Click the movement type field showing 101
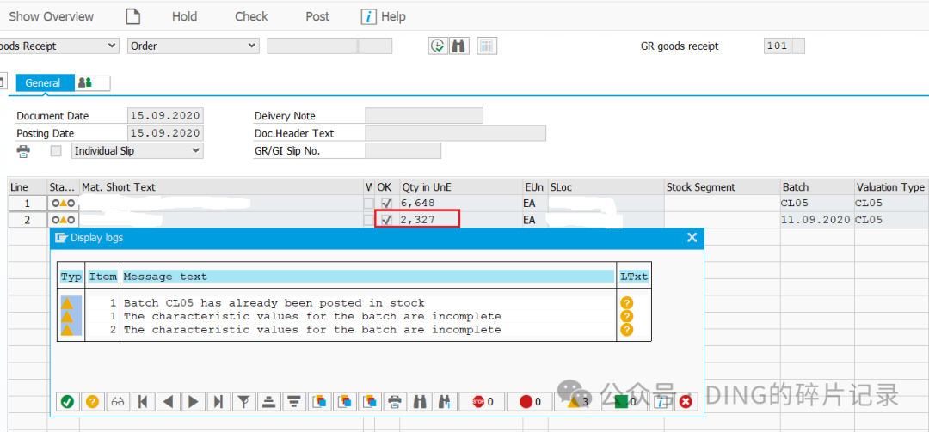 (x=778, y=46)
